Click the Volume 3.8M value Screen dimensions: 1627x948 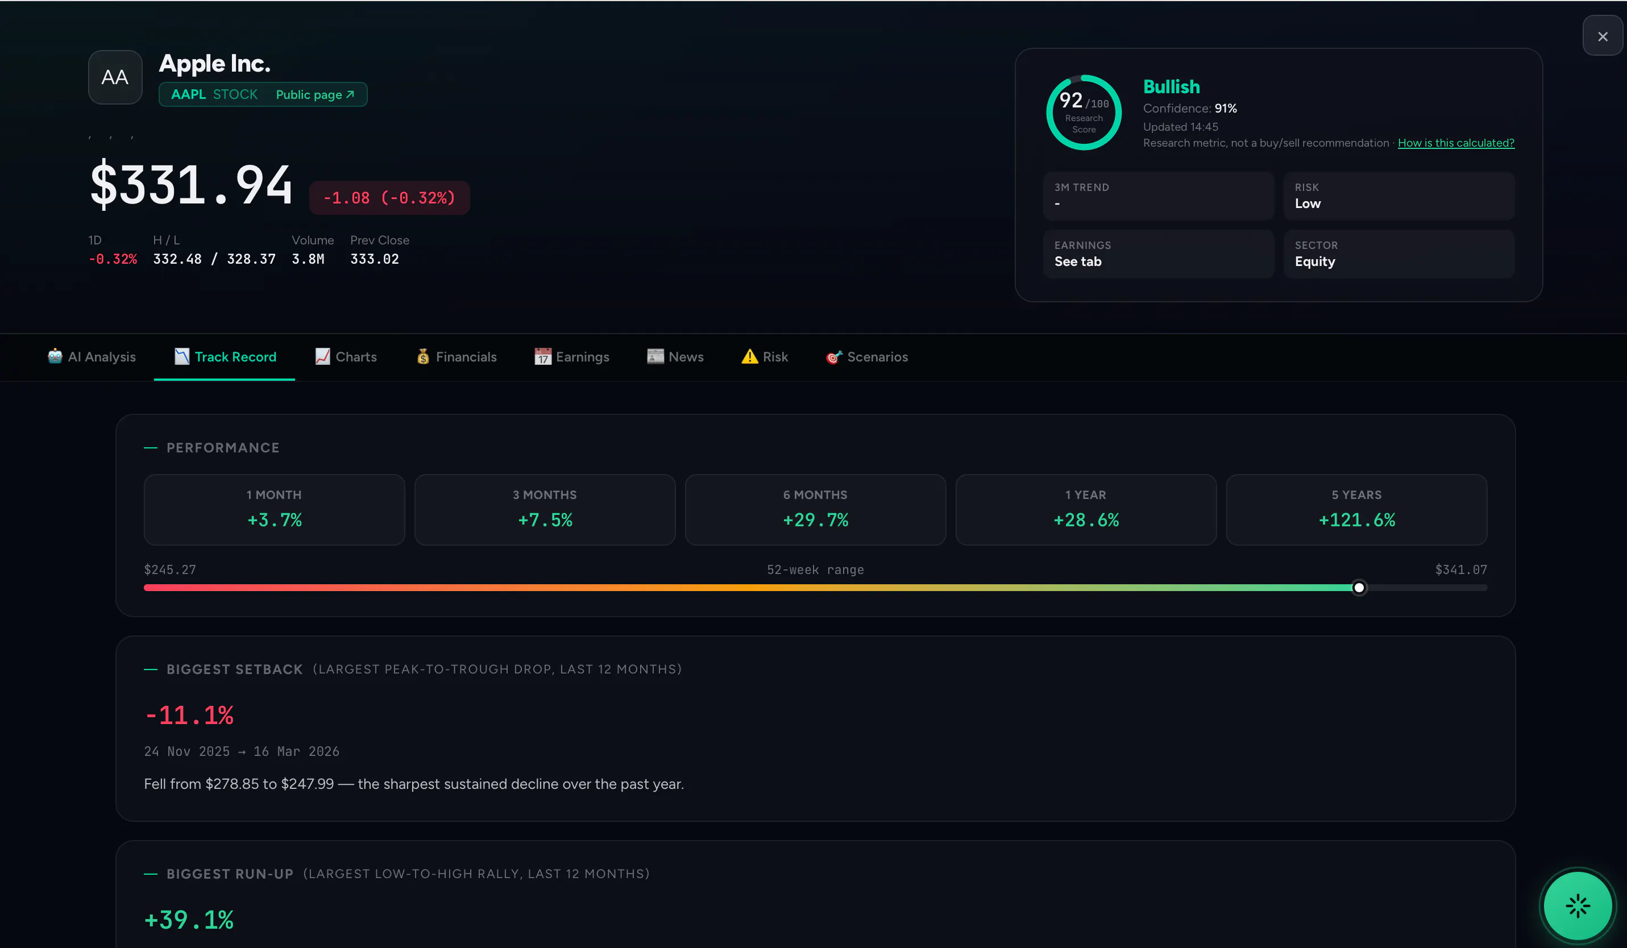tap(308, 259)
